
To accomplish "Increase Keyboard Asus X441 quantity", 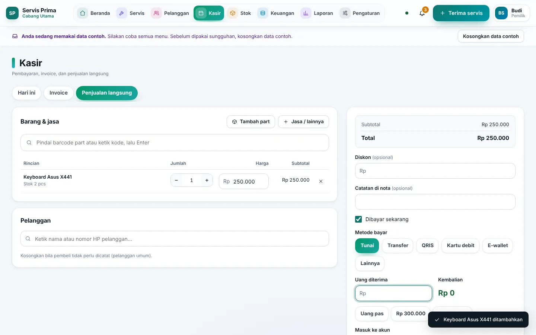I will 207,181.
